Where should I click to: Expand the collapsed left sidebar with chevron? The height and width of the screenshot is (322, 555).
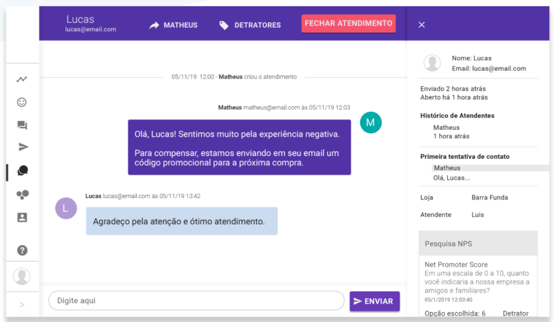coord(22,305)
